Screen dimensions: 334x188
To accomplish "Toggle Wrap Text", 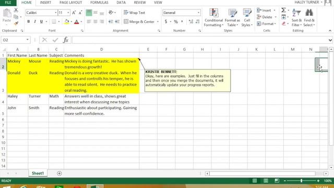I will coord(135,13).
